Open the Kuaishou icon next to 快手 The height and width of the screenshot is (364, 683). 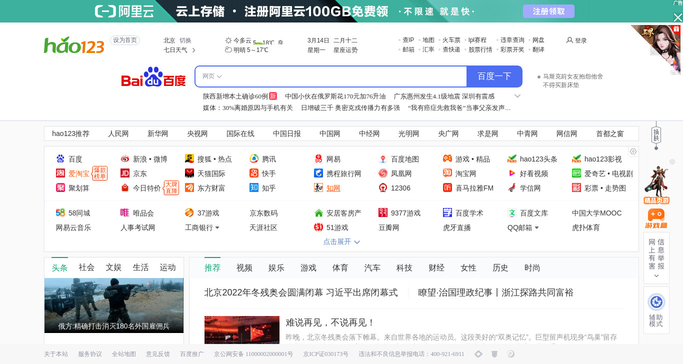tap(254, 173)
